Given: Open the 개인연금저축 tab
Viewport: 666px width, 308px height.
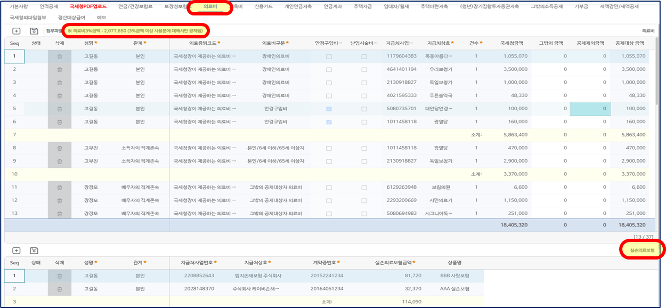Looking at the screenshot, I should click(x=298, y=6).
